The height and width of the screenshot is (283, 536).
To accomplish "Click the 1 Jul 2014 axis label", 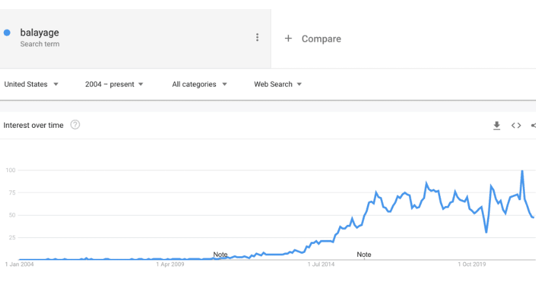I will pos(321,264).
